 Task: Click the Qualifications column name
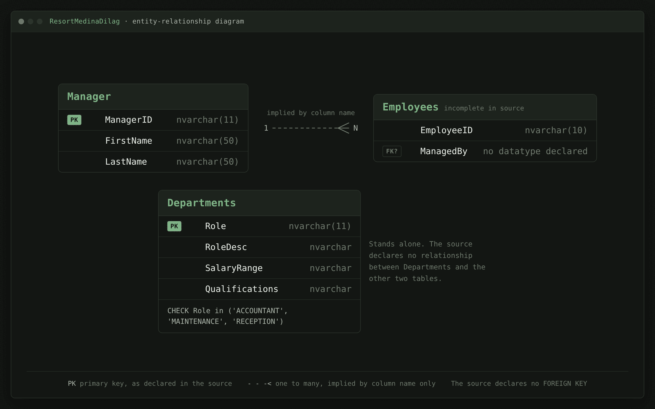[242, 289]
